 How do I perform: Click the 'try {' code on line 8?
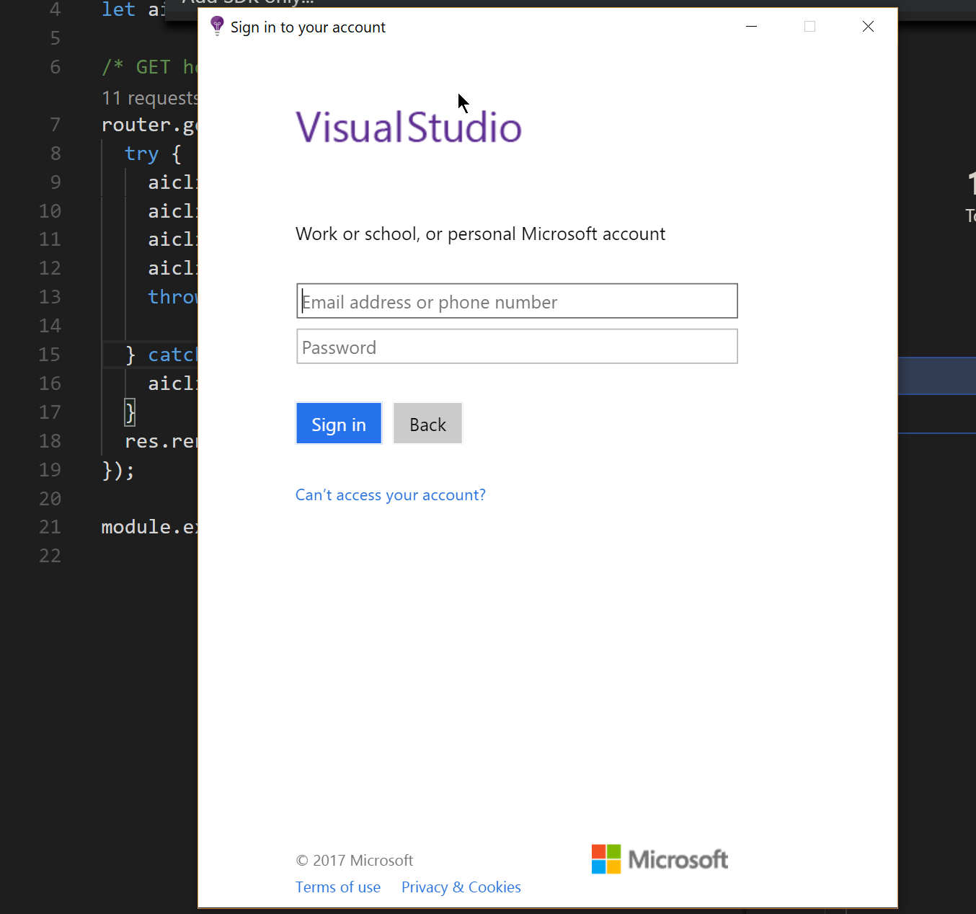(153, 154)
